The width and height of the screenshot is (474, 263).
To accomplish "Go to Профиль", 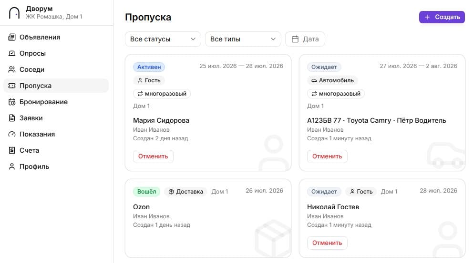I will (x=56, y=166).
